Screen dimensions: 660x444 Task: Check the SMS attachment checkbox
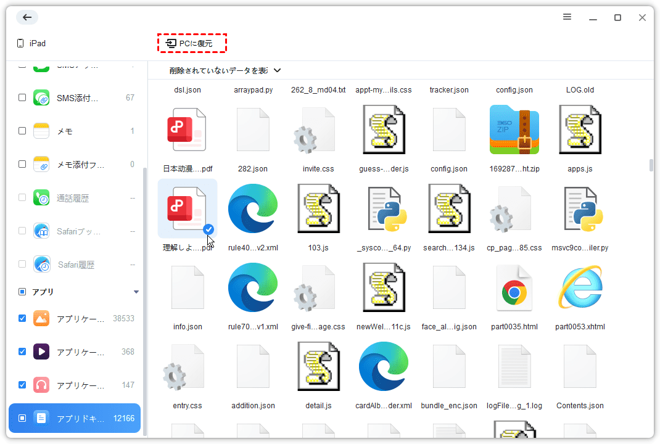[x=22, y=97]
